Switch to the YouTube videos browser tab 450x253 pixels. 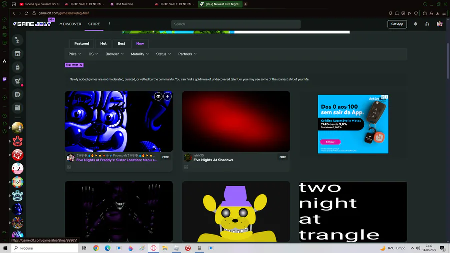[x=40, y=4]
